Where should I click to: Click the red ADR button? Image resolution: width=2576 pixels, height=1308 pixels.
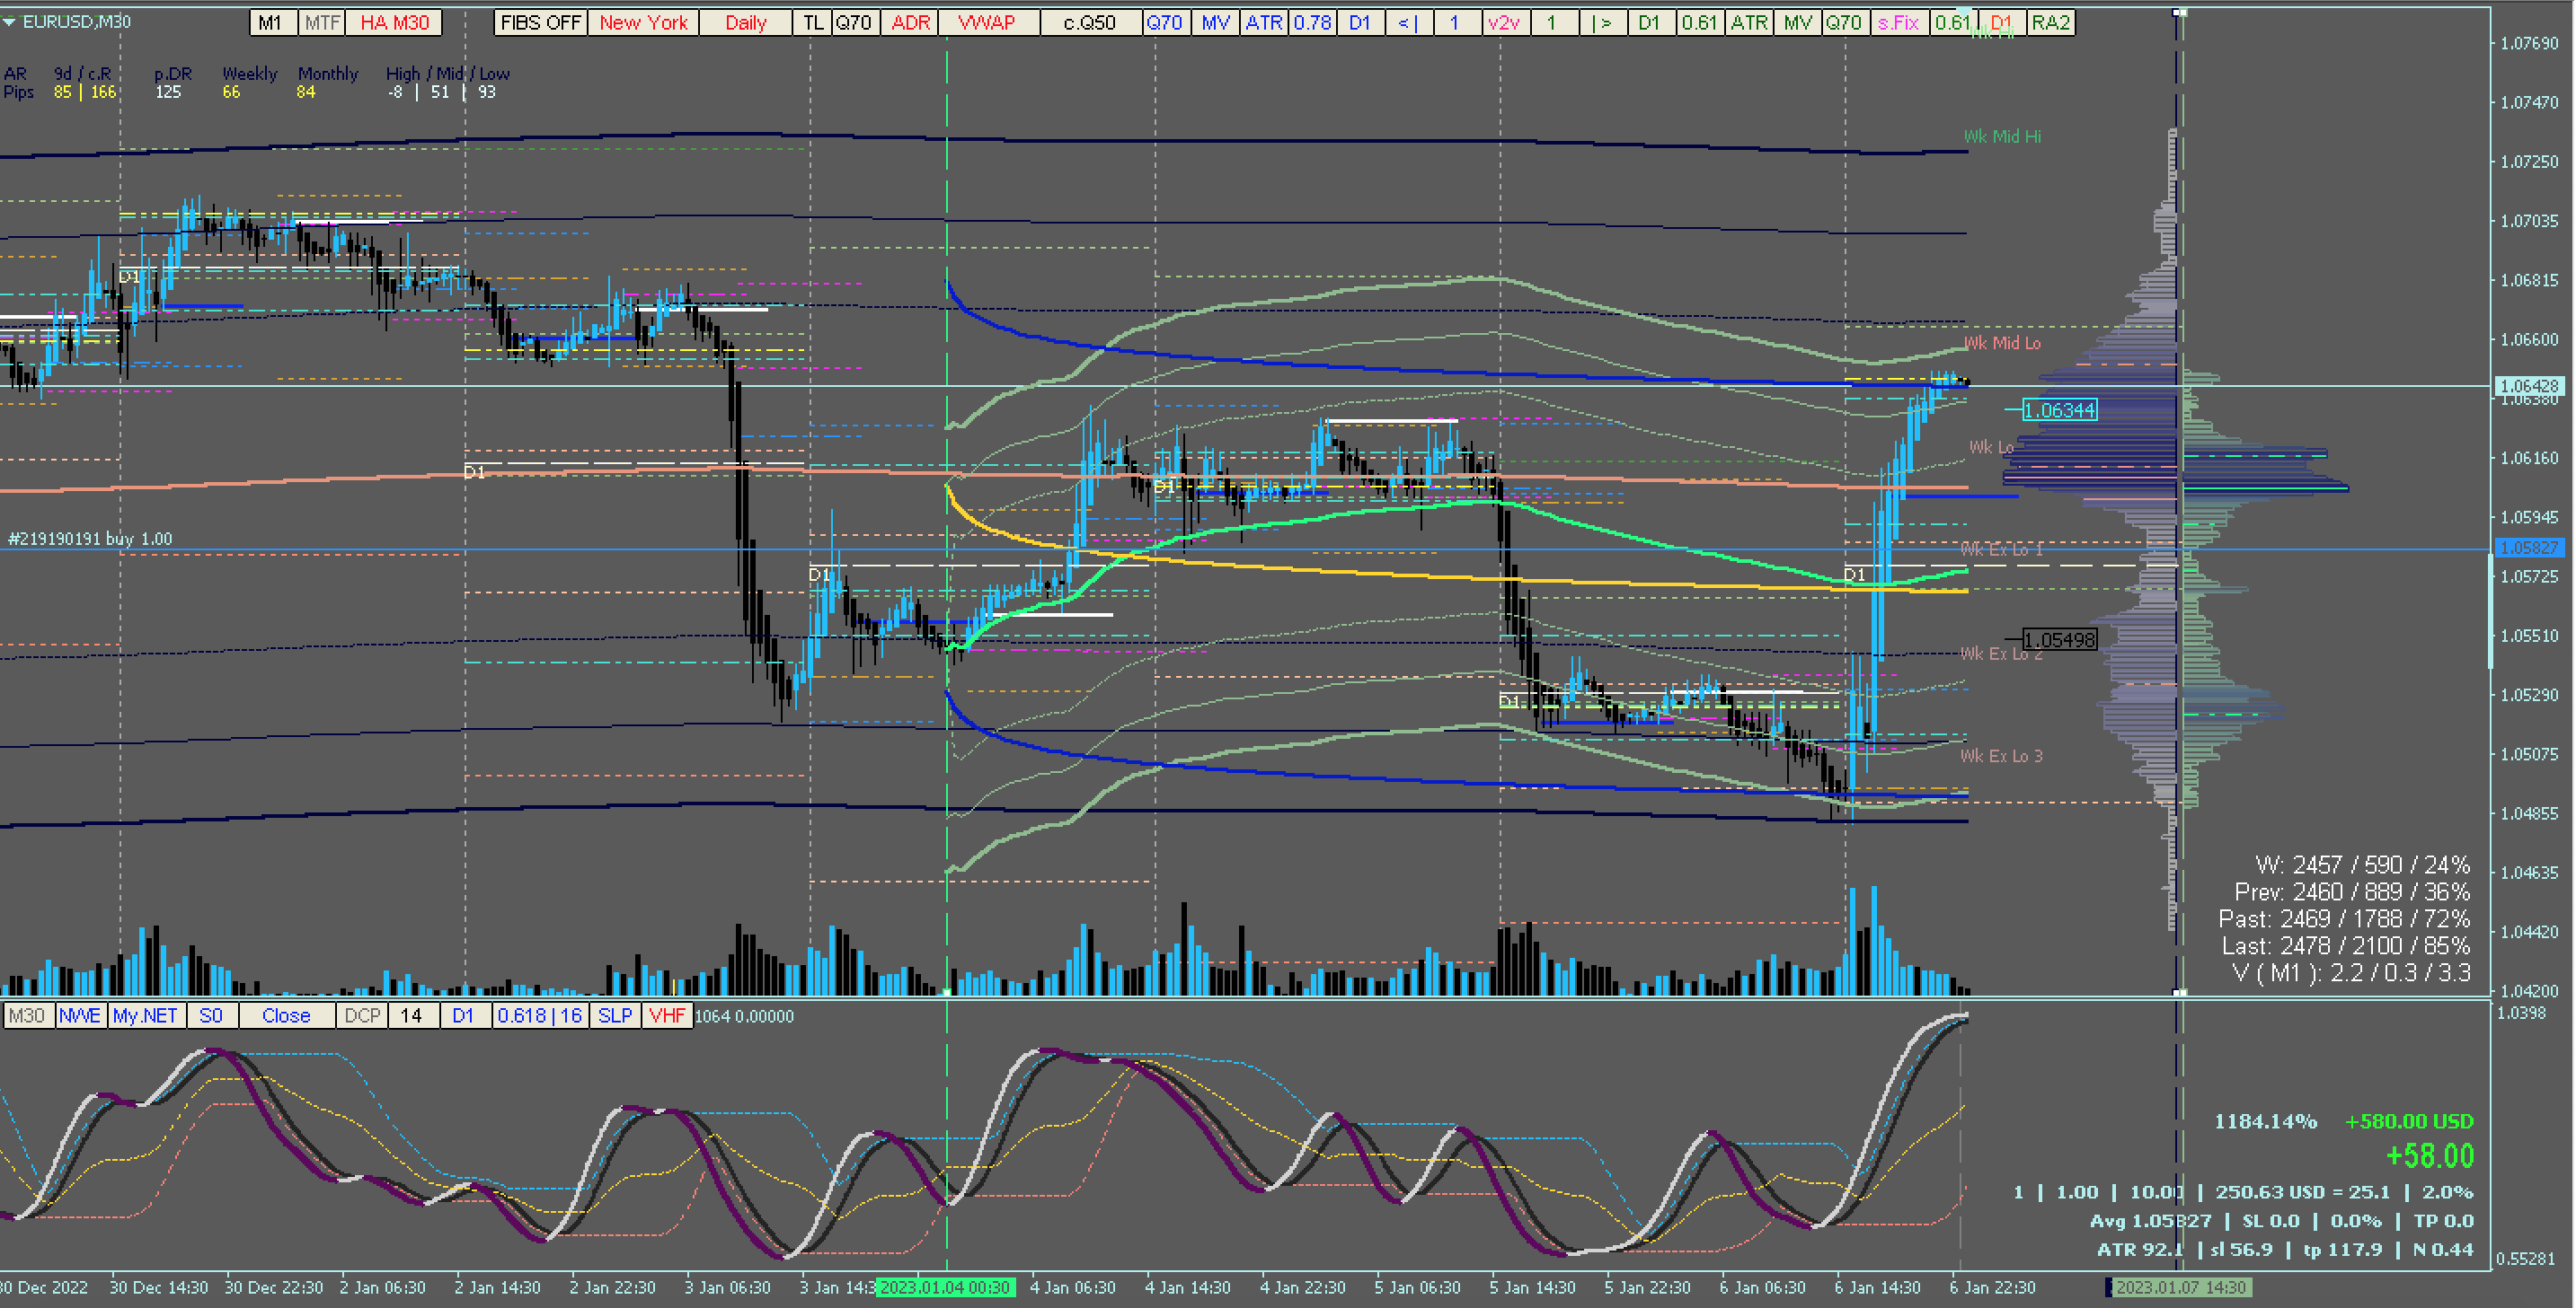tap(909, 22)
